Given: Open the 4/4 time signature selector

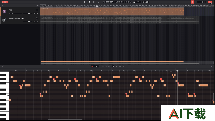Looking at the screenshot, I should click(x=138, y=2).
